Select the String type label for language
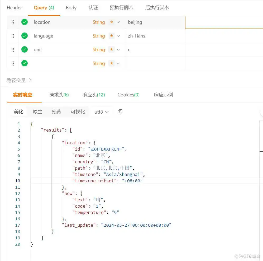This screenshot has width=263, height=261. [99, 36]
